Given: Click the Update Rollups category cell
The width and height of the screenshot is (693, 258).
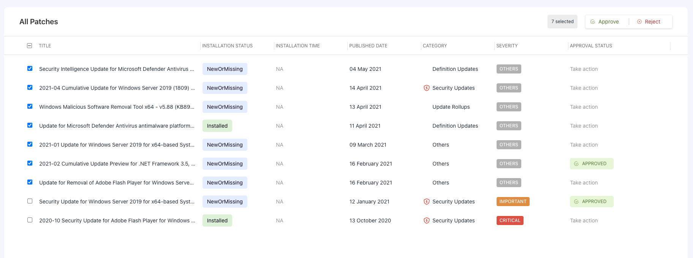Looking at the screenshot, I should pos(451,107).
